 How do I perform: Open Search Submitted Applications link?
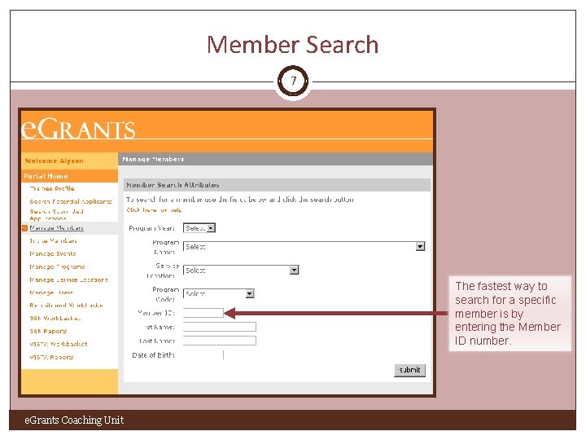point(56,214)
